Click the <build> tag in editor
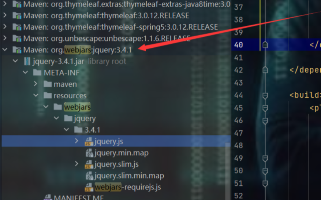Image resolution: width=321 pixels, height=200 pixels. (305, 95)
